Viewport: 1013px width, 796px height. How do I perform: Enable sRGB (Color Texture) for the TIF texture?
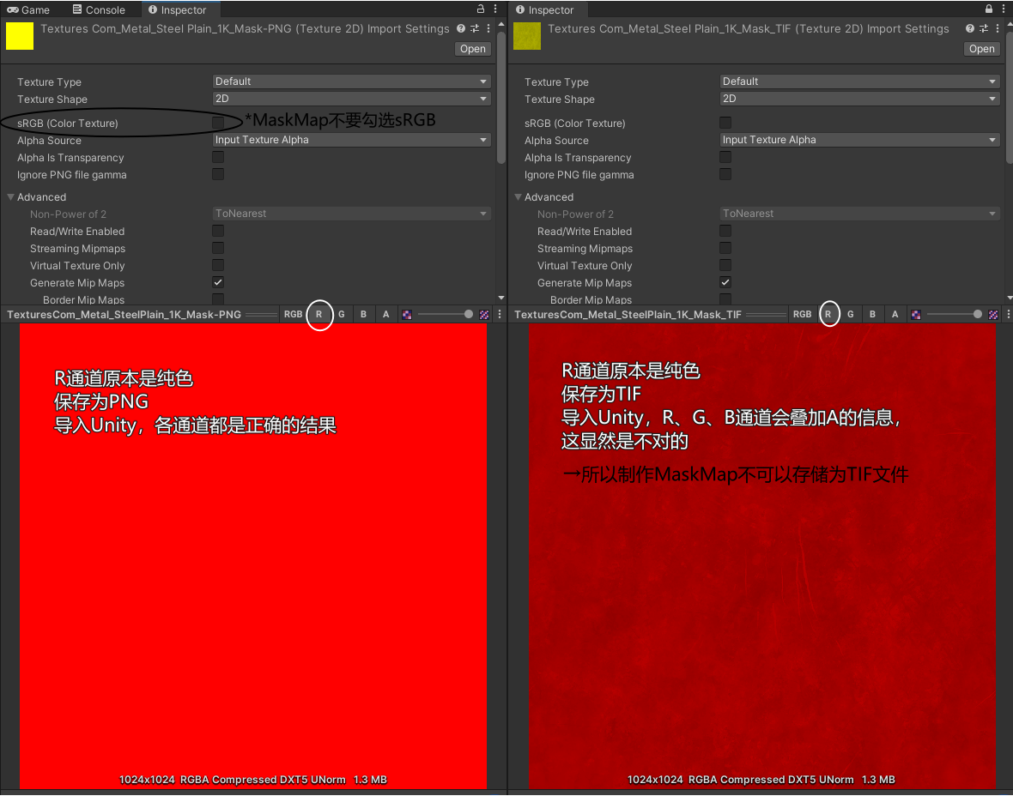pyautogui.click(x=725, y=123)
